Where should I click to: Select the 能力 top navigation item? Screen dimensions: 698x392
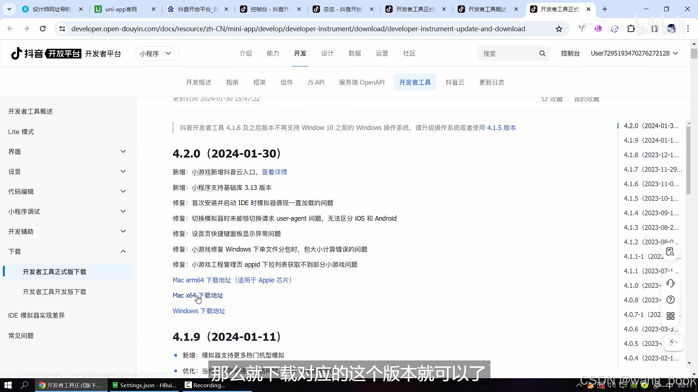[273, 53]
